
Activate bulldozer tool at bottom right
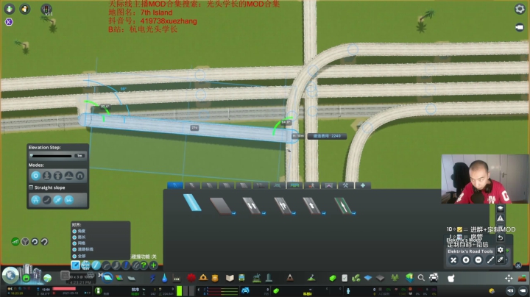[x=522, y=278]
